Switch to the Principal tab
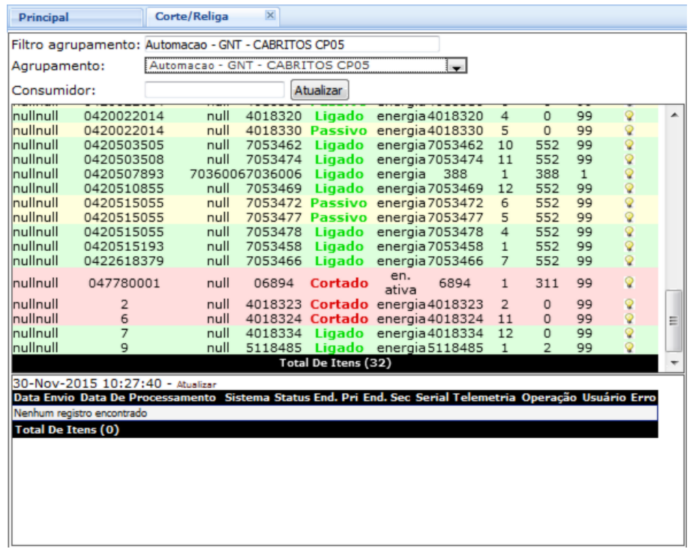Viewport: 690px width, 549px height. click(43, 16)
